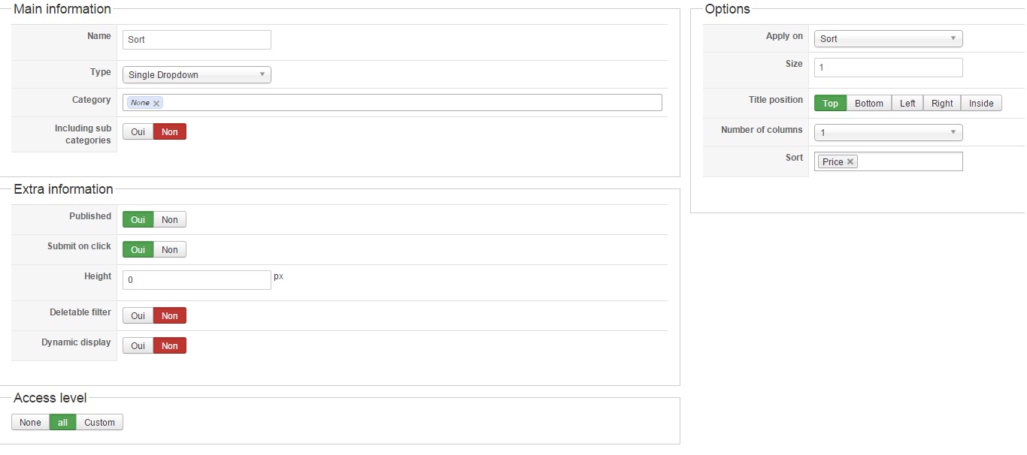This screenshot has width=1027, height=455.
Task: Set access level to None
Action: pyautogui.click(x=31, y=423)
